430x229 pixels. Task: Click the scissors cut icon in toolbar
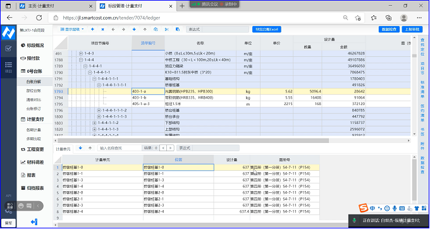pyautogui.click(x=166, y=29)
